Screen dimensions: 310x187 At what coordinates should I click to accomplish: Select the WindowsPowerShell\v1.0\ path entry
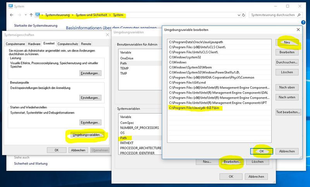click(219, 72)
